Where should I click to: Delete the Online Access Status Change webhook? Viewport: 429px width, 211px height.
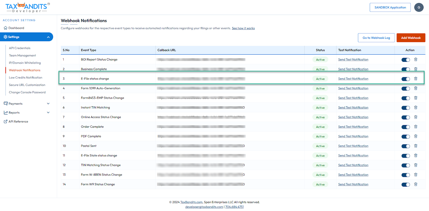pyautogui.click(x=416, y=117)
